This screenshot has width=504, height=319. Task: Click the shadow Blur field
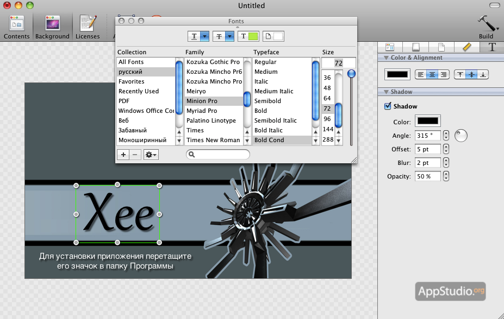click(428, 163)
